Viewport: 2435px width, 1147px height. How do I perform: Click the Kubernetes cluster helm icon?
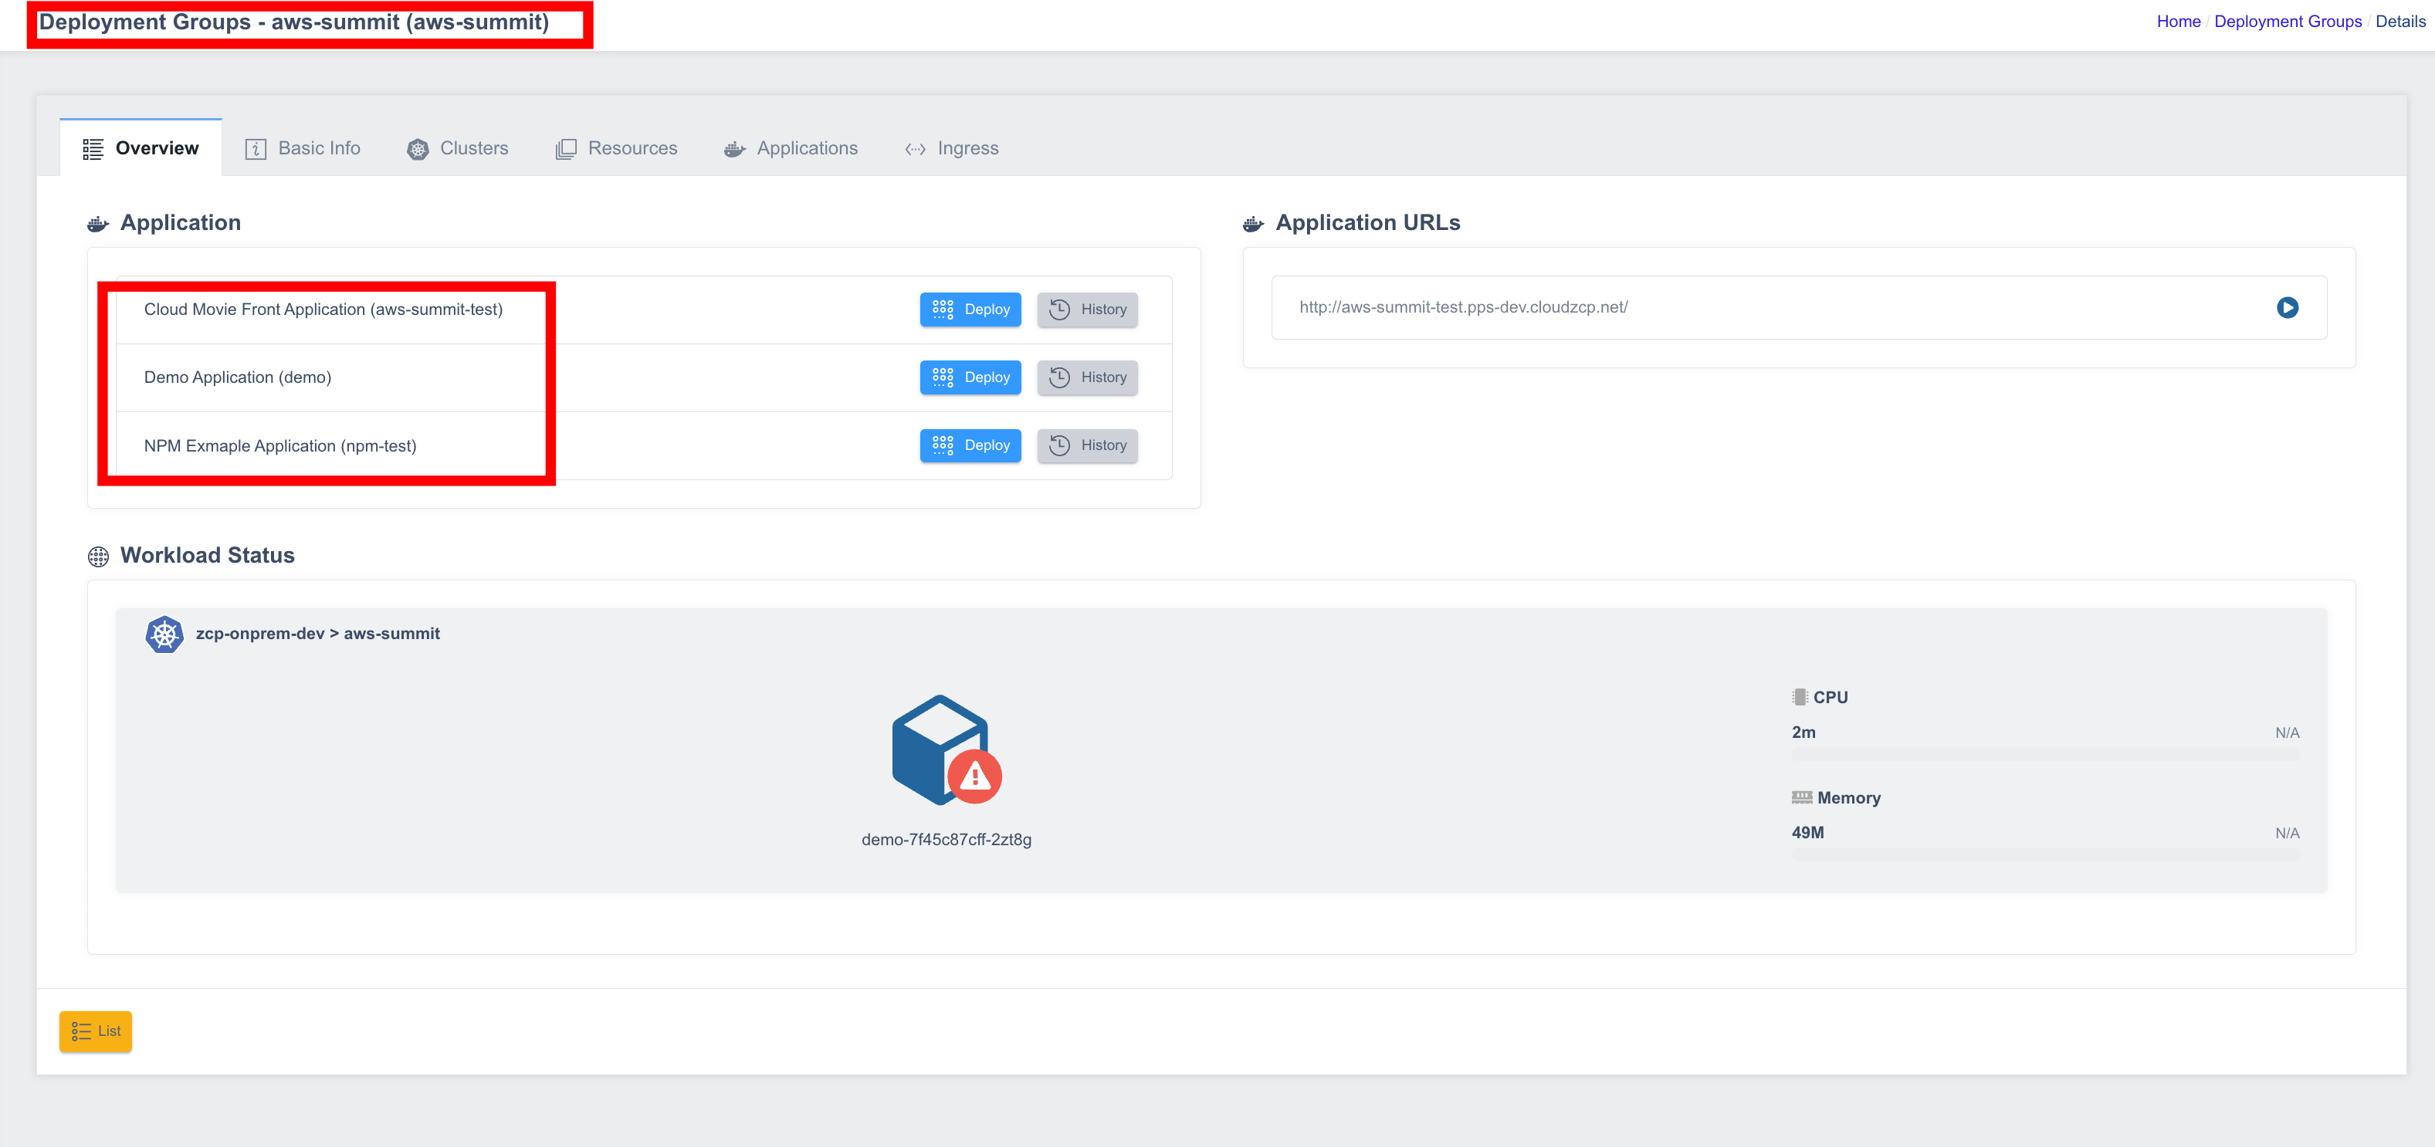164,635
